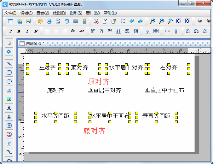This screenshot has width=213, height=164.
Task: Zoom out with minus magnifier
Action: (161, 21)
